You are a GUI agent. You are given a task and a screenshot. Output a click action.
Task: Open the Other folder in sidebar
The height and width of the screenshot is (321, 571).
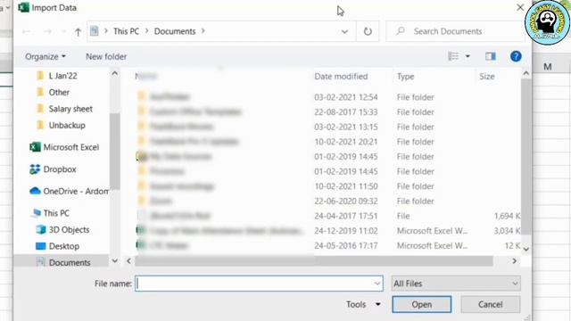59,92
